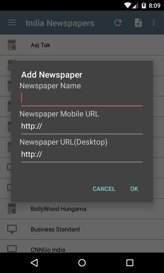This screenshot has height=273, width=164.
Task: Cancel the Add Newspaper dialog
Action: coord(104,189)
